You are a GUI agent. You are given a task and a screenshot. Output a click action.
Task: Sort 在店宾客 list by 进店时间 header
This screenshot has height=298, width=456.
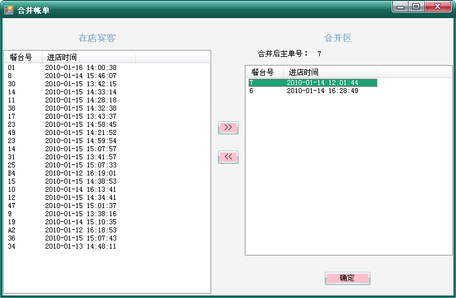[89, 57]
